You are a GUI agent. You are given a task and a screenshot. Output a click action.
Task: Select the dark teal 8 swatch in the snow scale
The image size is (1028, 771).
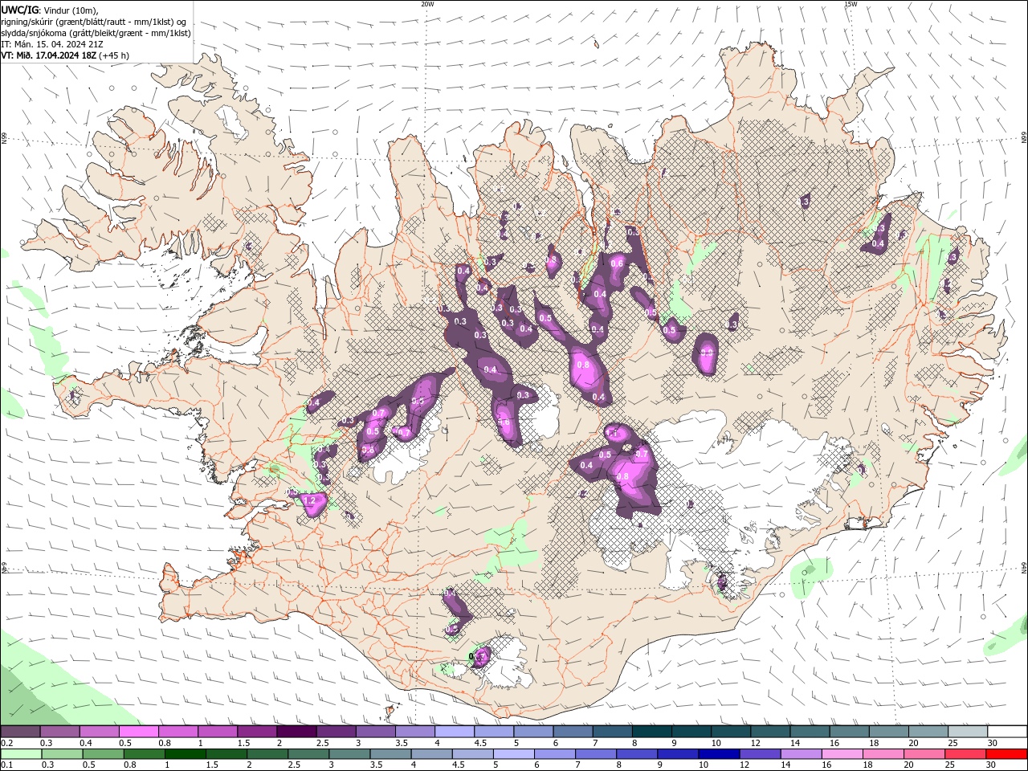pyautogui.click(x=652, y=732)
